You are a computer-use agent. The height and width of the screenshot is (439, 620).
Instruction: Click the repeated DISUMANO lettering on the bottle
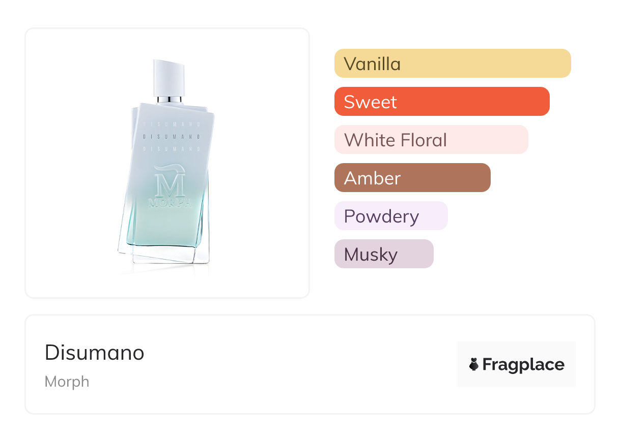click(171, 137)
